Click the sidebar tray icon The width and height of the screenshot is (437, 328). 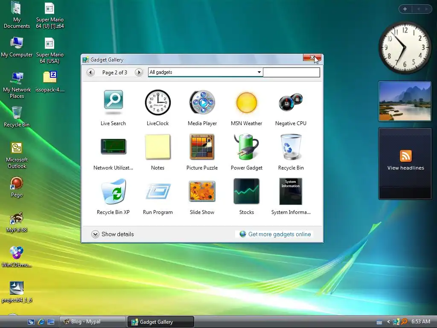[x=396, y=322]
